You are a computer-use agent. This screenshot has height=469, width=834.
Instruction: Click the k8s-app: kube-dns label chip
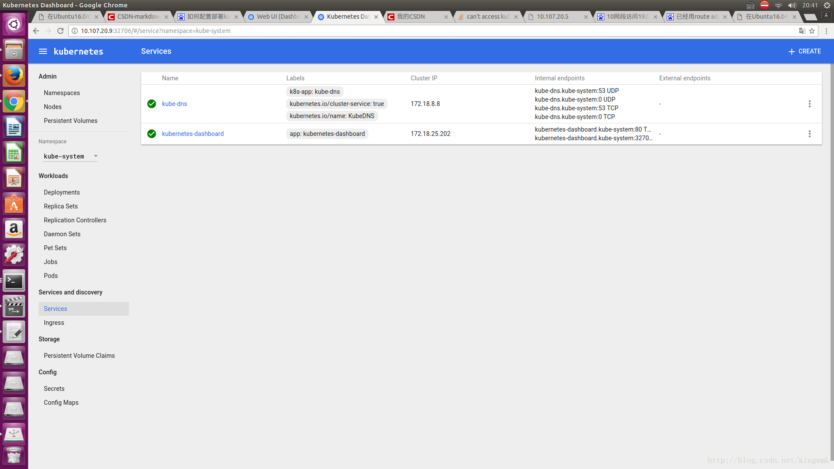pos(314,92)
